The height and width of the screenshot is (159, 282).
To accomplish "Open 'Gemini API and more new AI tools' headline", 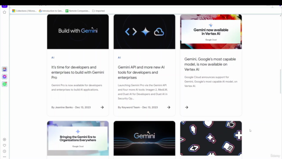I will (x=141, y=72).
